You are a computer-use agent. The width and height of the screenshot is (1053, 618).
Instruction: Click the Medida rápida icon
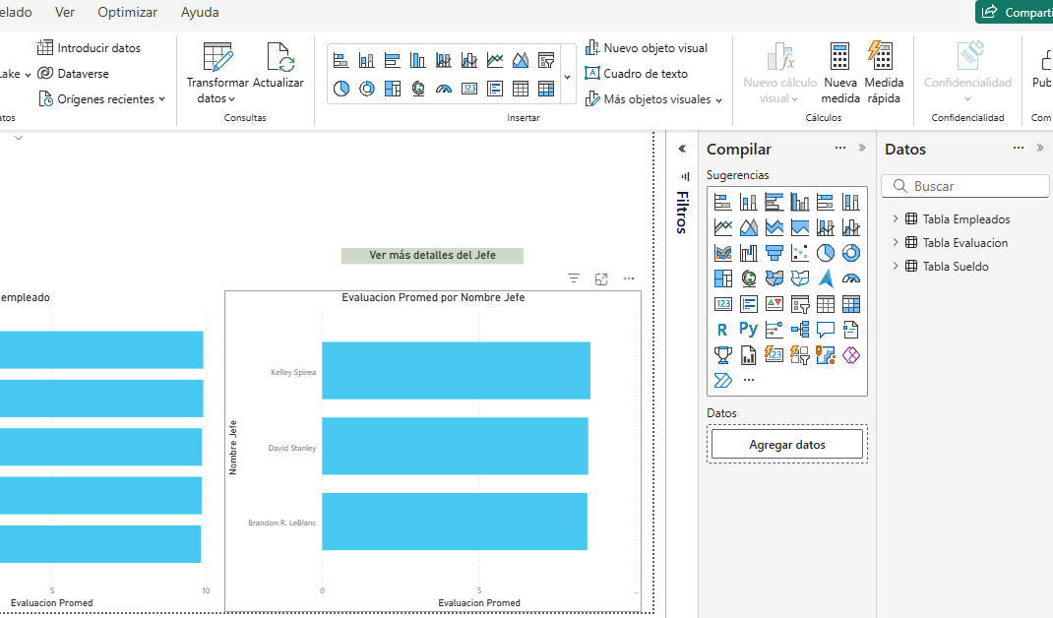pyautogui.click(x=880, y=56)
